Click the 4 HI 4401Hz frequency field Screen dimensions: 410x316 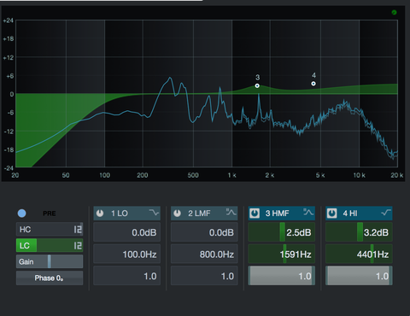(x=359, y=254)
